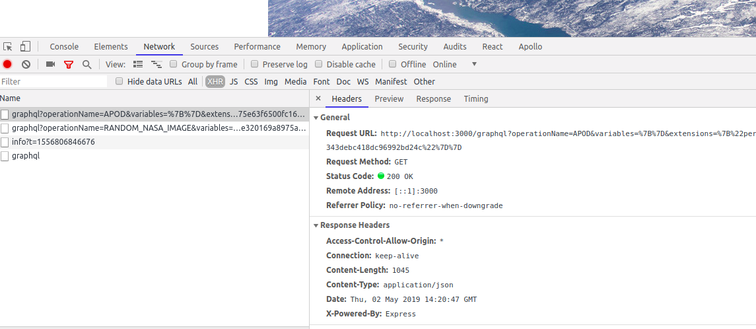Click the inspect element picker icon
Screen dimensions: 756x329
8,46
